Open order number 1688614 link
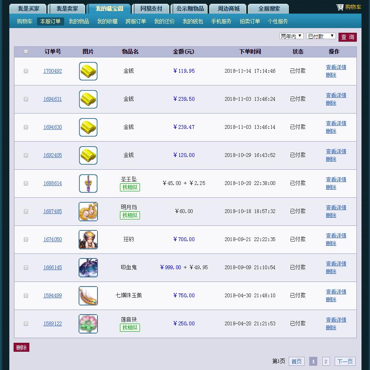 click(x=53, y=183)
